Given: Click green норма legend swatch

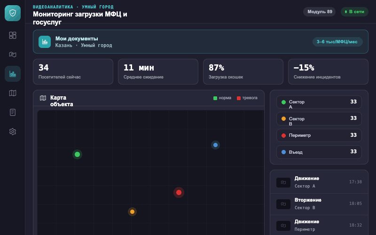Looking at the screenshot, I should click(x=215, y=98).
